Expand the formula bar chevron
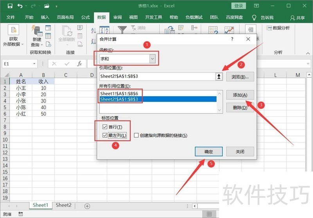 [x=308, y=64]
